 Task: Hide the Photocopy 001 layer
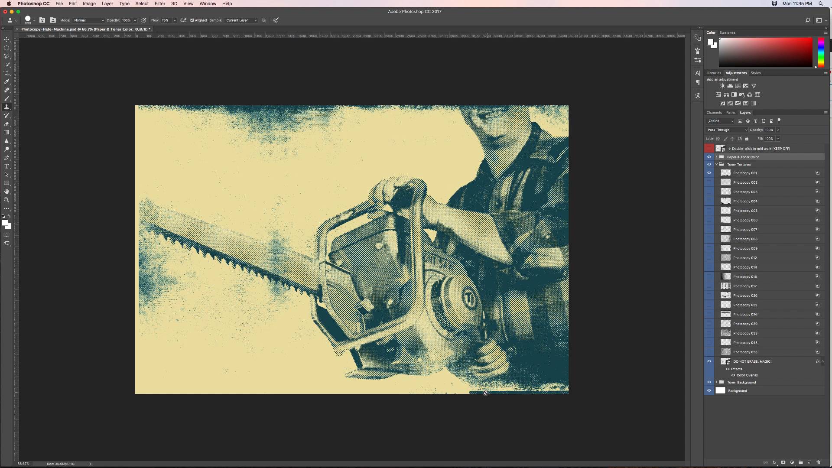[709, 173]
